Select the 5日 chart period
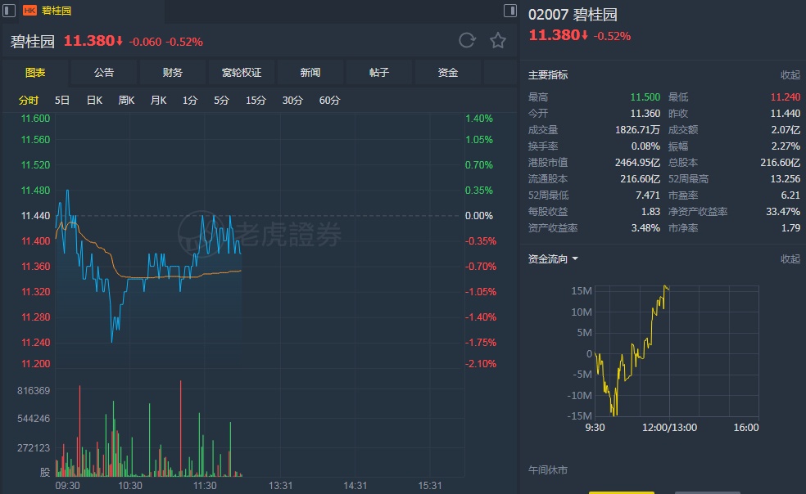The height and width of the screenshot is (494, 806). (62, 100)
